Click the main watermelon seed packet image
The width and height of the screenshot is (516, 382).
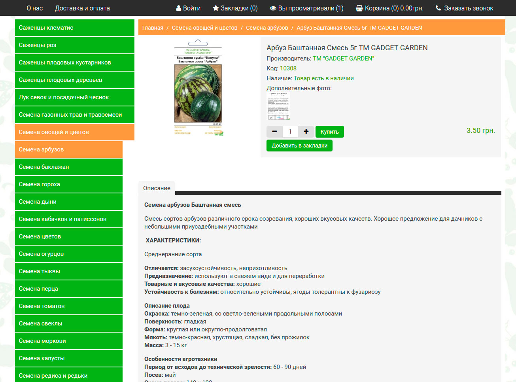click(x=198, y=89)
